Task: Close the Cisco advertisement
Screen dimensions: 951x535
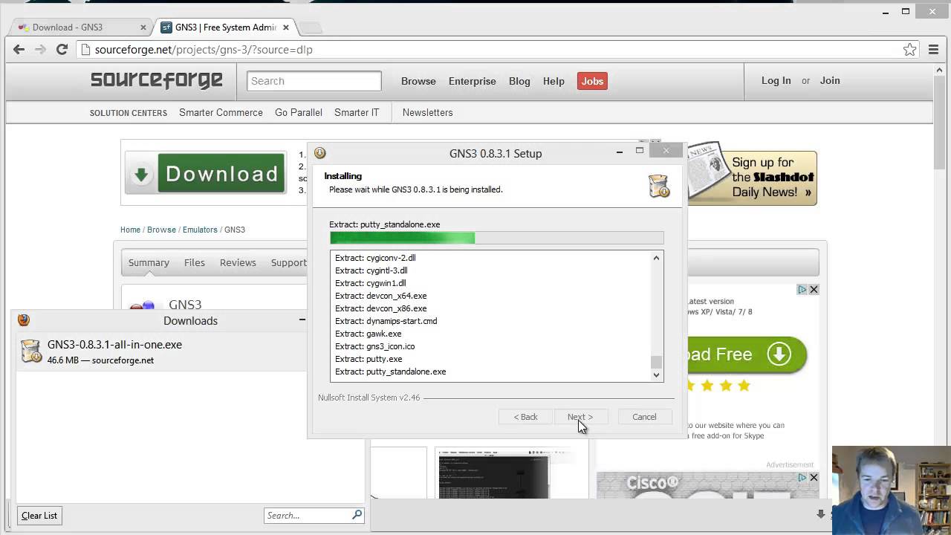Action: 814,477
